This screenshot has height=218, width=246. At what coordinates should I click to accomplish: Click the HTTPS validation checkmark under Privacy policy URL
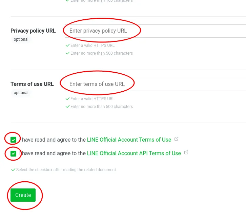tap(68, 46)
